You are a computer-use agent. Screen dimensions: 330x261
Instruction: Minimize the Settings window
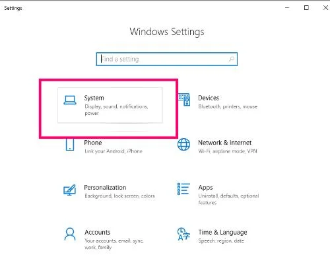[x=287, y=8]
